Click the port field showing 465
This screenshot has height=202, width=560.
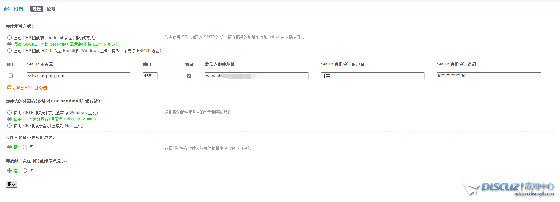pos(150,76)
